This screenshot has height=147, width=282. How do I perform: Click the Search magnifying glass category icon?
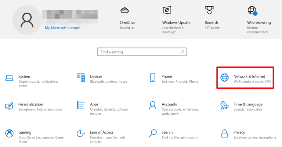[x=152, y=133]
